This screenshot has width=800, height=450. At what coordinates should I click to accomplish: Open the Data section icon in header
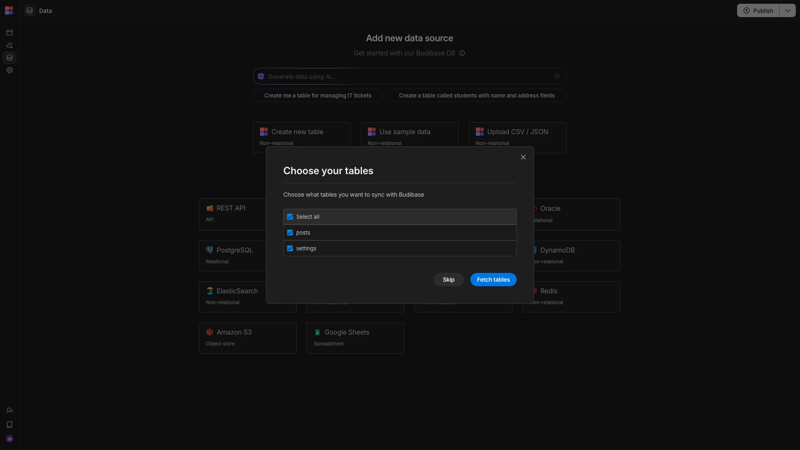click(x=30, y=10)
